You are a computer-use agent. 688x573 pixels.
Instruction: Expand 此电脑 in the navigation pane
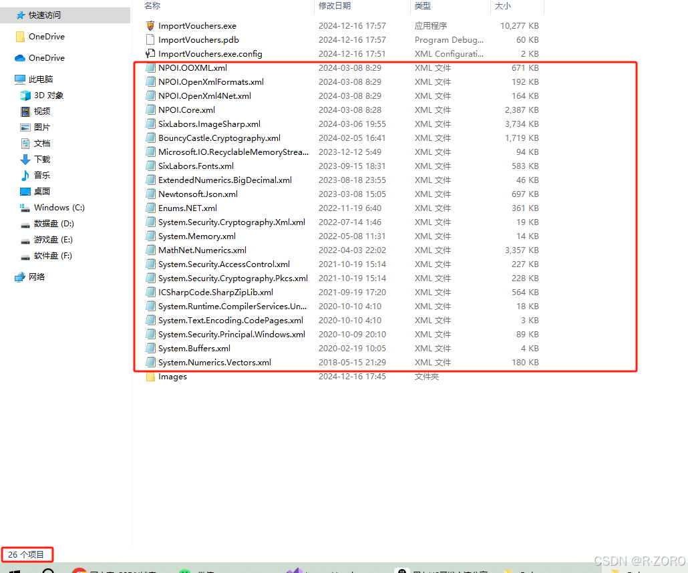(9, 79)
